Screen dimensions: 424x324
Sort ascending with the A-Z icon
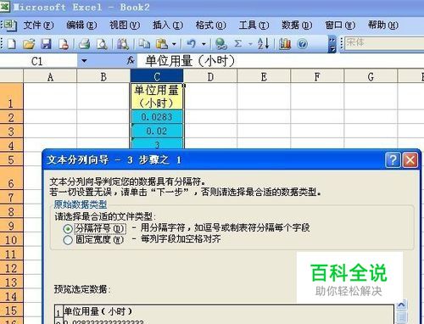pyautogui.click(x=263, y=44)
